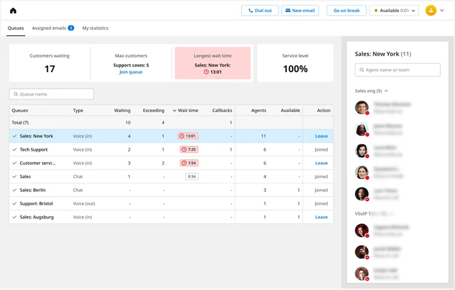Click the Assigned emails count badge

point(71,28)
